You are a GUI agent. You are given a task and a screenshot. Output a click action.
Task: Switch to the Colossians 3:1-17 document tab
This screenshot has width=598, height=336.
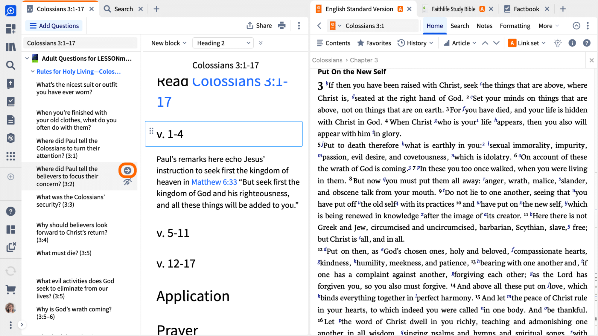[x=60, y=9]
